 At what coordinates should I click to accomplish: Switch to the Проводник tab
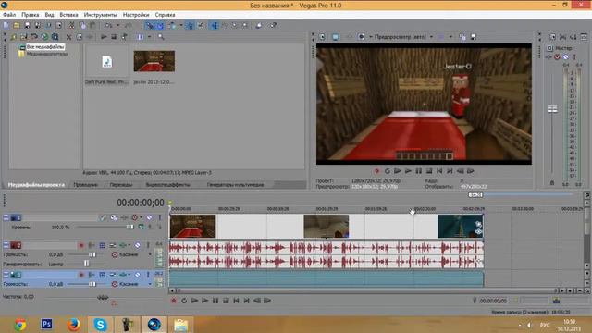[86, 185]
